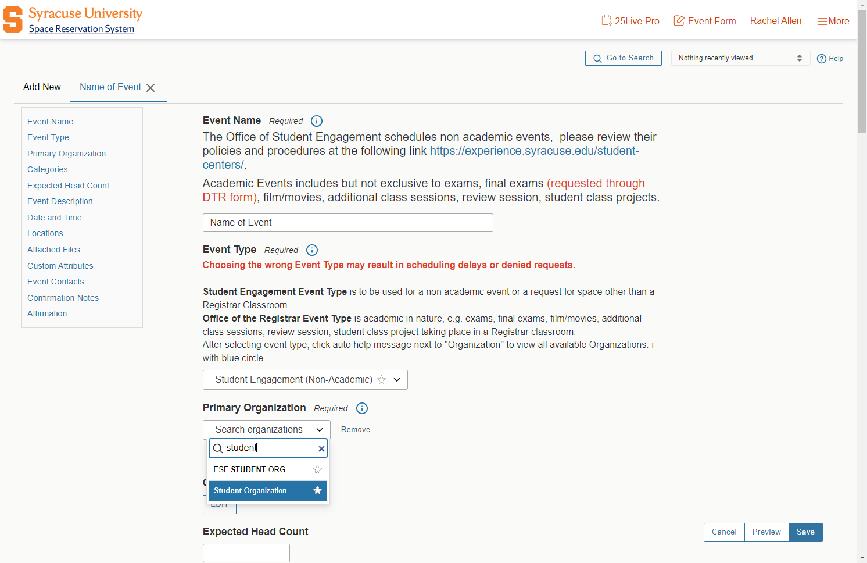This screenshot has height=563, width=867.
Task: Click Rachel Allen user name
Action: click(775, 21)
